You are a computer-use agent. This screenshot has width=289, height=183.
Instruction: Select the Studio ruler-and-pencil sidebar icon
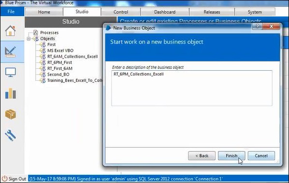10,52
